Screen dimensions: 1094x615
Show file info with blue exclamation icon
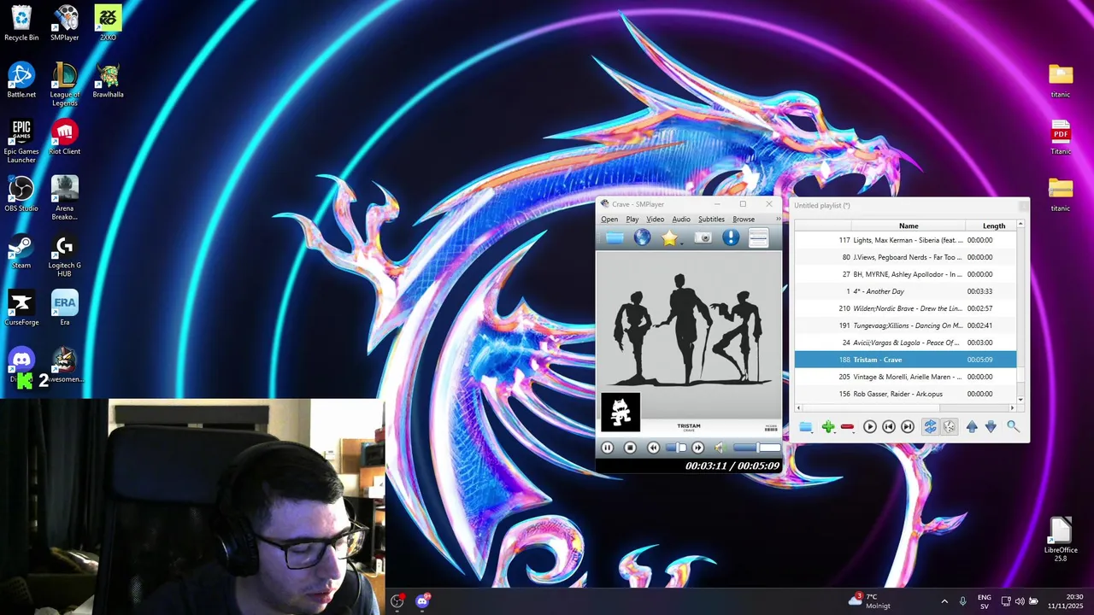point(731,238)
